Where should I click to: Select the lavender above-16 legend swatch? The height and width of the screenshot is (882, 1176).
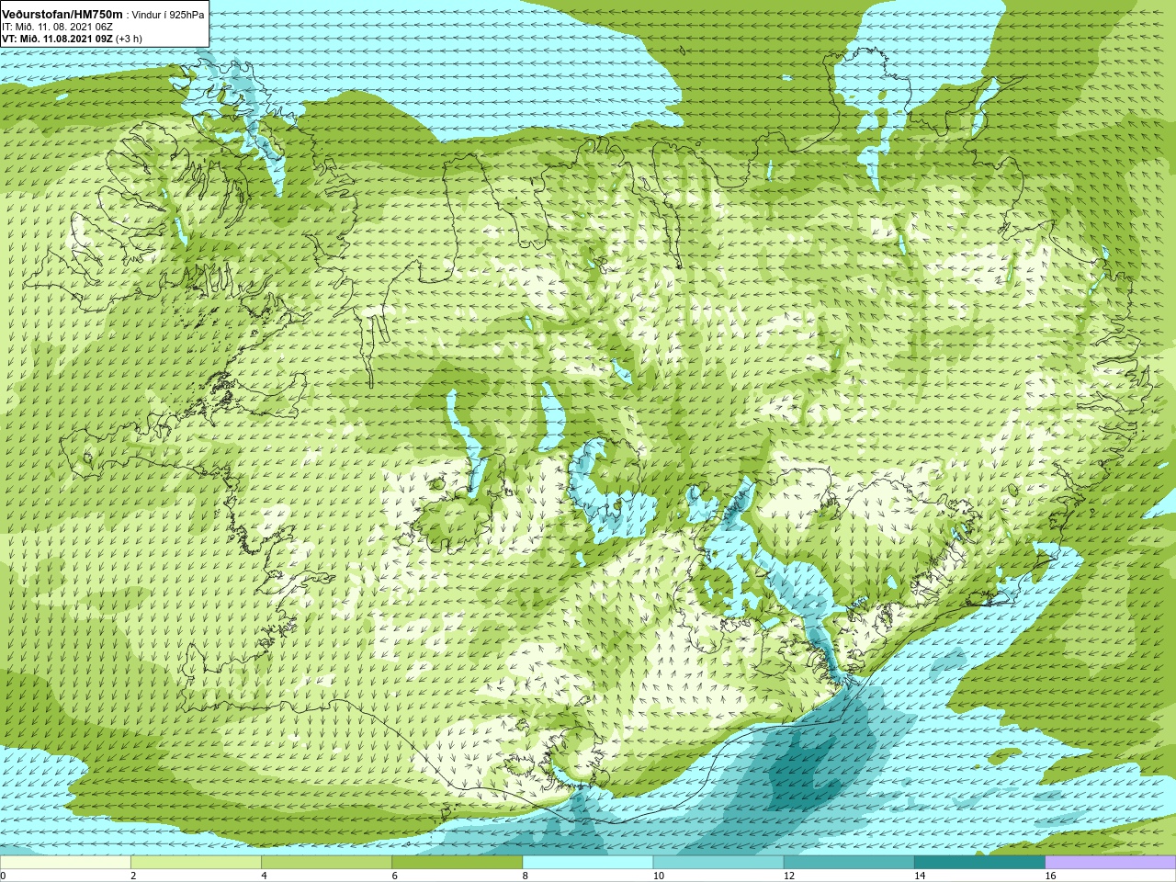1110,863
